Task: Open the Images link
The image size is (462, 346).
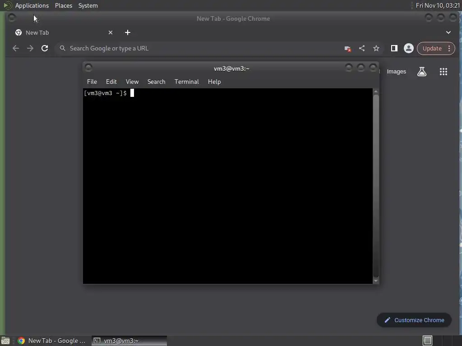Action: [396, 72]
